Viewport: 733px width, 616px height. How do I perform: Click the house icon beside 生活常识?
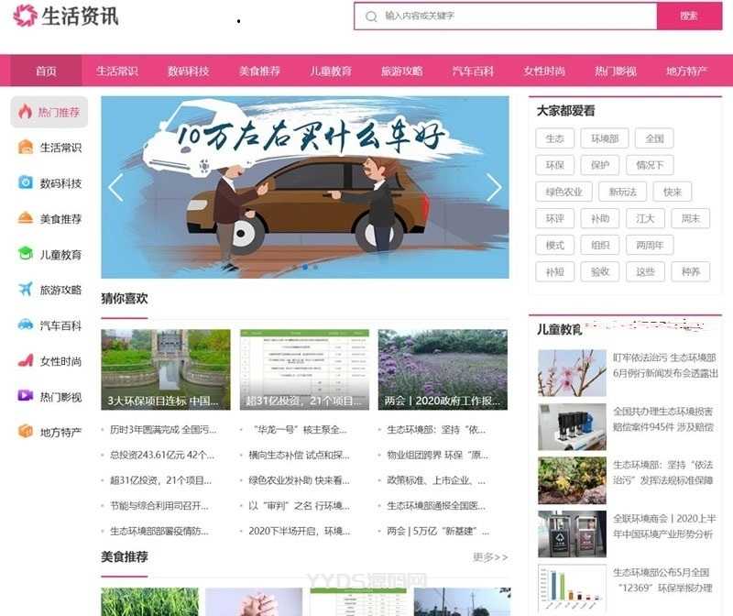[x=26, y=147]
